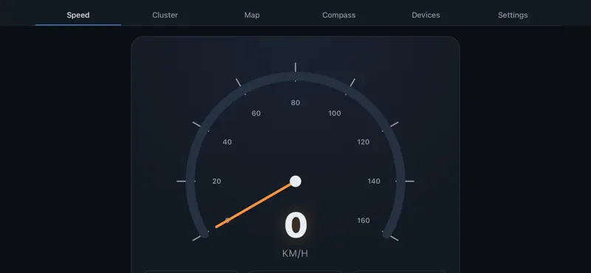Viewport: 591px width, 273px height.
Task: Click the 100 gauge label
Action: [335, 114]
